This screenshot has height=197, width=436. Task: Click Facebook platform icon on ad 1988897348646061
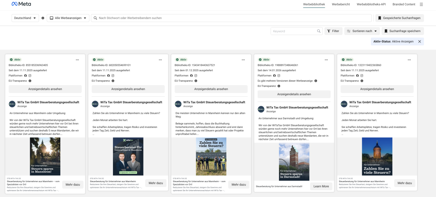(274, 76)
